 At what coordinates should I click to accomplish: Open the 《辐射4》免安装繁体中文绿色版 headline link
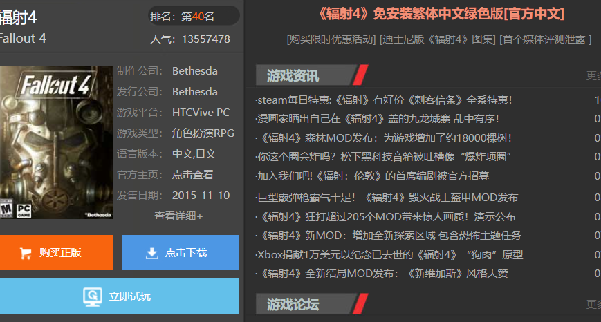tap(441, 15)
